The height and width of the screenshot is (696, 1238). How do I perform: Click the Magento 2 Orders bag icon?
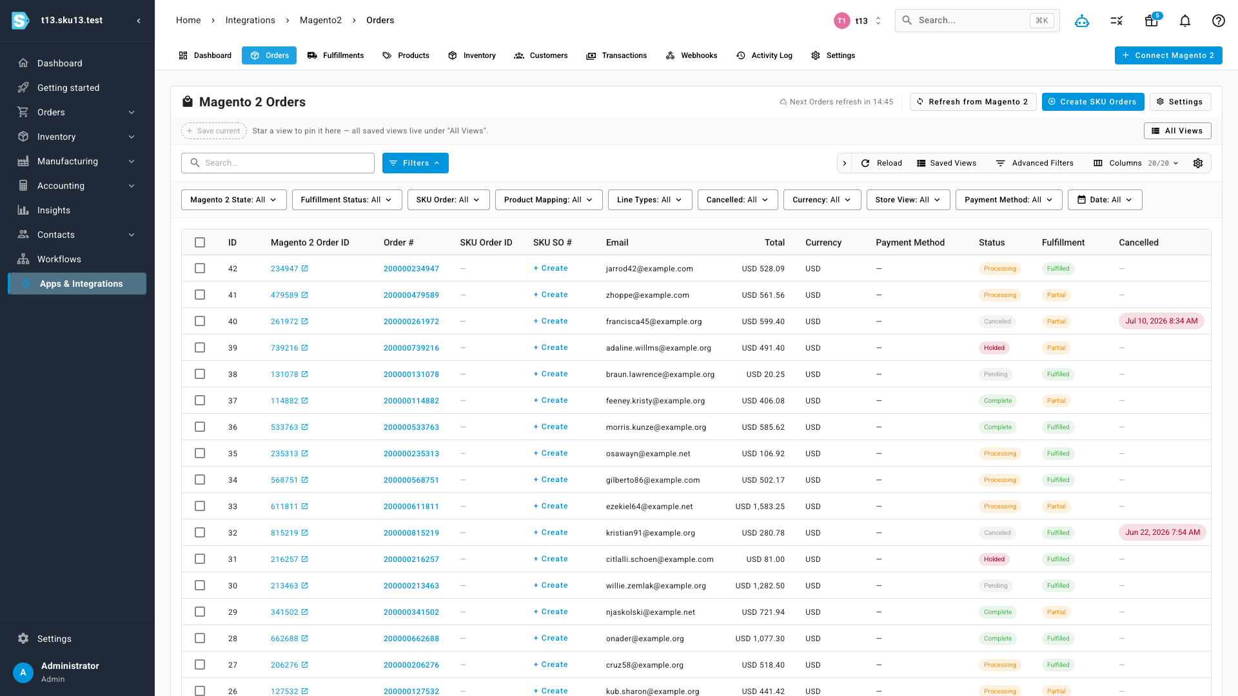[188, 102]
